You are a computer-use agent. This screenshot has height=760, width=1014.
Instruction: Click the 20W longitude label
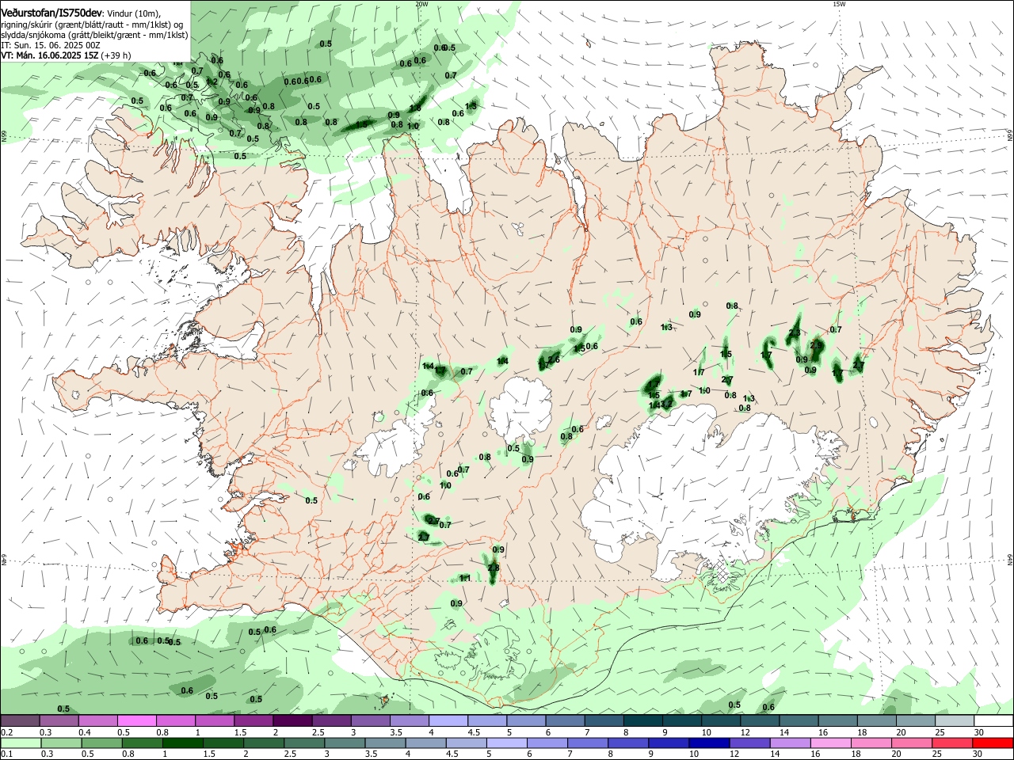pos(421,4)
